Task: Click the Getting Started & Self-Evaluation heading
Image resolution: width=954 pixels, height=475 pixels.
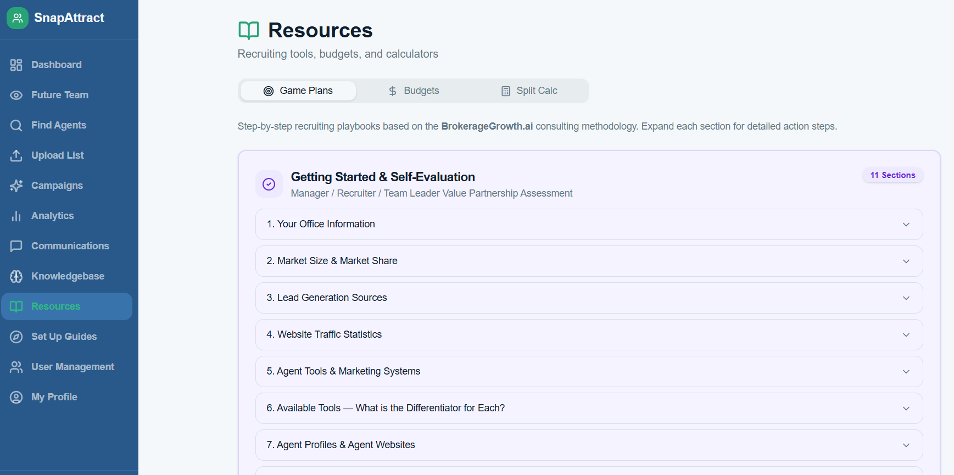Action: (x=383, y=177)
